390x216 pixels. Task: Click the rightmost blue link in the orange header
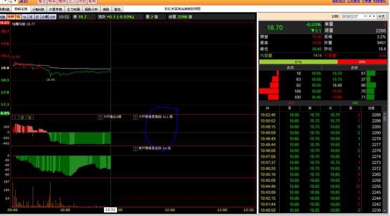point(380,1)
